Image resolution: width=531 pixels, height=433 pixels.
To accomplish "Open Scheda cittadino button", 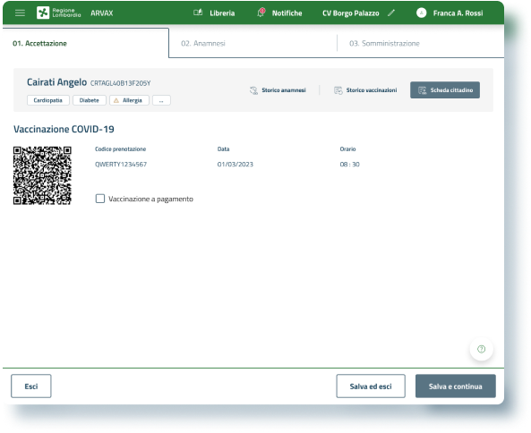I will click(445, 90).
